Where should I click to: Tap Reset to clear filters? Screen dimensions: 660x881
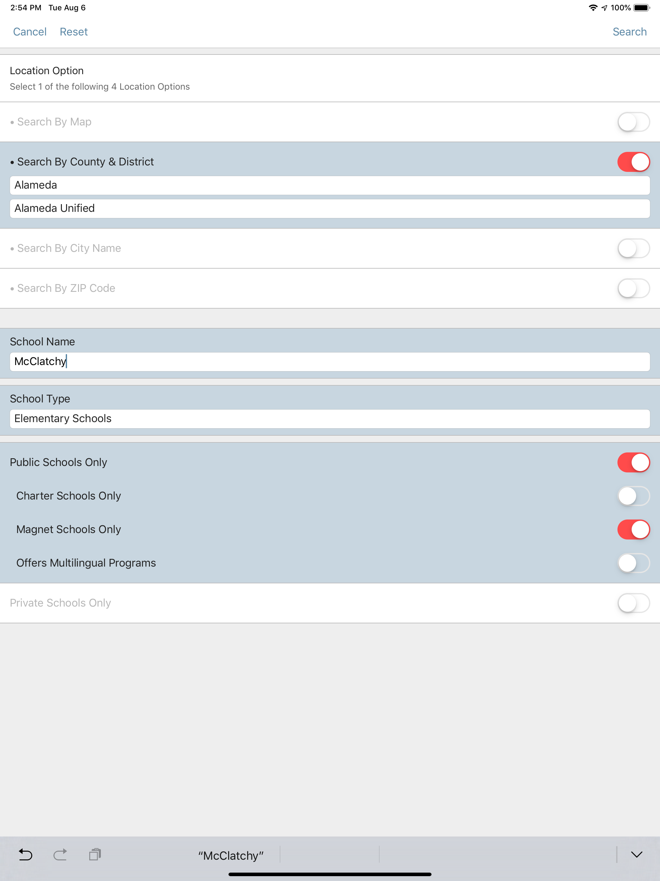(74, 32)
